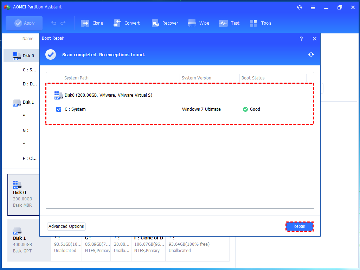Open the Tools menu

tap(261, 23)
